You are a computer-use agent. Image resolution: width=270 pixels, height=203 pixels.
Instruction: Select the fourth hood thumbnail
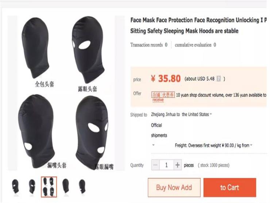(66, 186)
